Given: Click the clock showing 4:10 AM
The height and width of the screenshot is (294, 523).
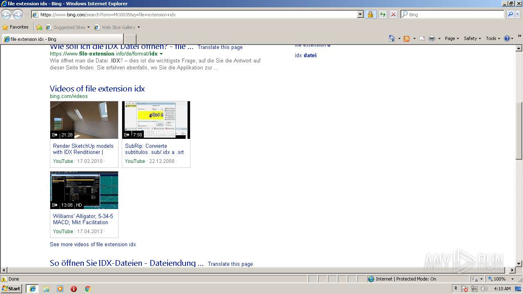Looking at the screenshot, I should pos(502,289).
